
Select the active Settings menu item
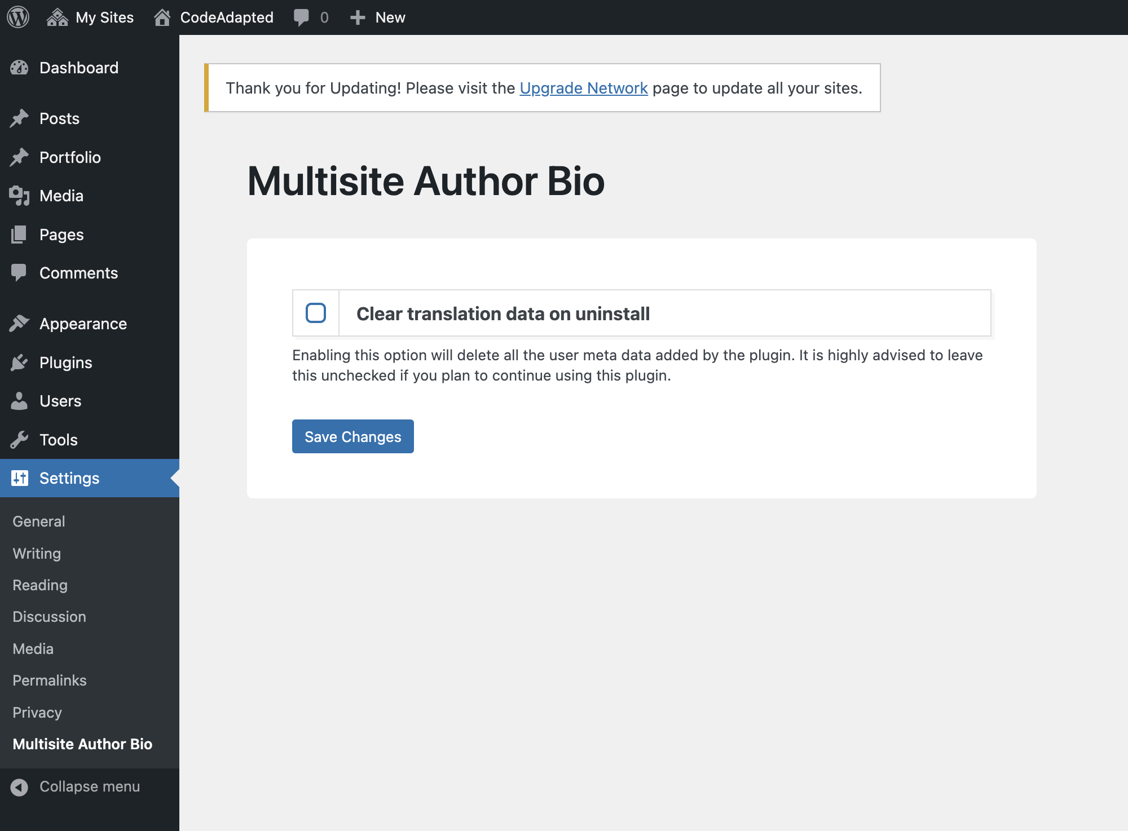coord(90,478)
